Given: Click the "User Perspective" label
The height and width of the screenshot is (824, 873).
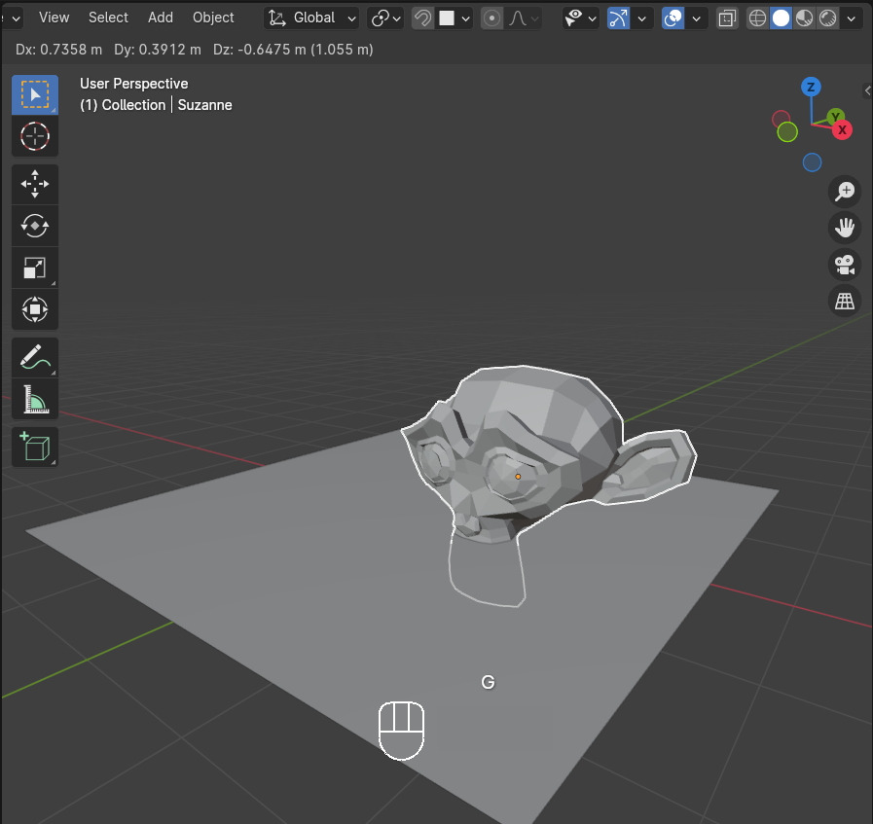Looking at the screenshot, I should pos(133,84).
